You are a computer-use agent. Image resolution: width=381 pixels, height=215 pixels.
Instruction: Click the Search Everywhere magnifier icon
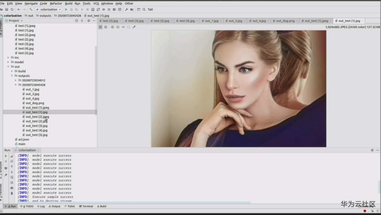[x=144, y=9]
